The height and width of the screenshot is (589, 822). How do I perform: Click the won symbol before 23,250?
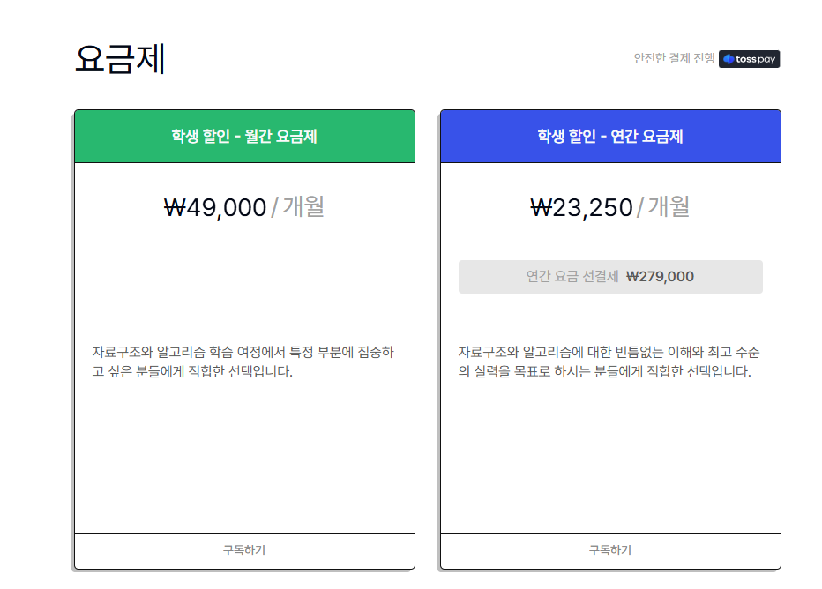pos(541,207)
